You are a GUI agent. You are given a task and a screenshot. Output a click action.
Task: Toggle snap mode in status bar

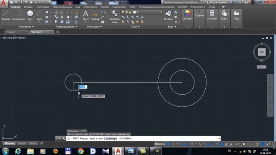coord(174,144)
